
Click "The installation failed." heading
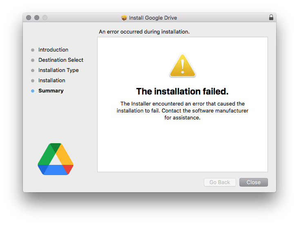pyautogui.click(x=182, y=91)
